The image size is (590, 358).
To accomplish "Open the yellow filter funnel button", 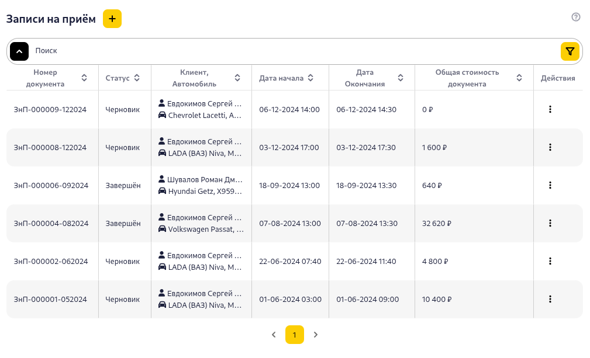I will pos(570,51).
